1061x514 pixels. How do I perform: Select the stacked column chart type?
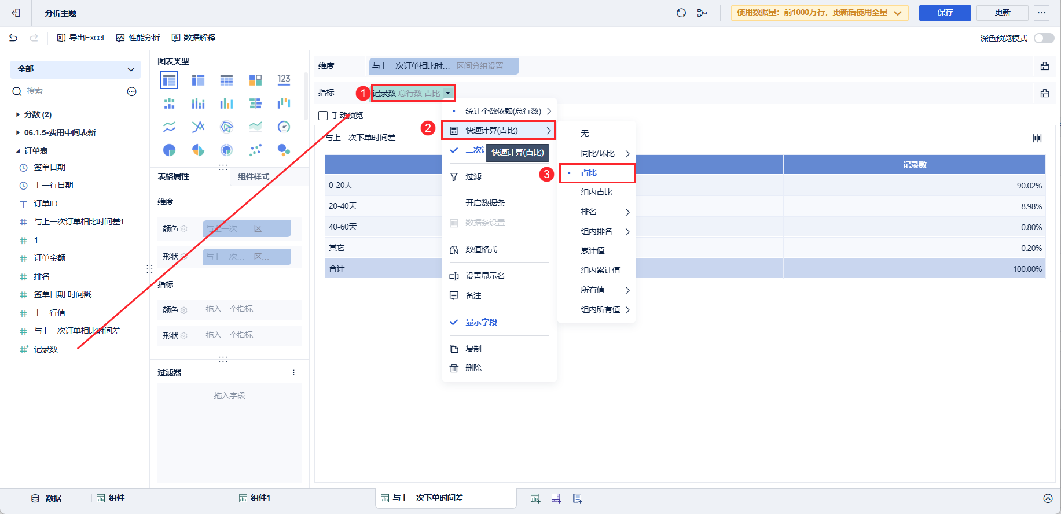pos(198,103)
